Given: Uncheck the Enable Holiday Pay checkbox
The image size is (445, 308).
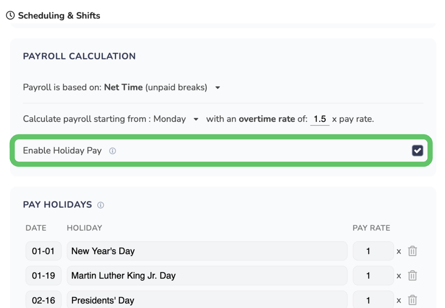Looking at the screenshot, I should click(417, 150).
